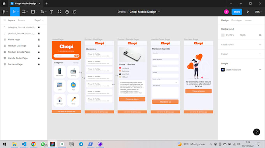The image size is (265, 148).
Task: Select the Rectangle shape tool
Action: click(33, 12)
